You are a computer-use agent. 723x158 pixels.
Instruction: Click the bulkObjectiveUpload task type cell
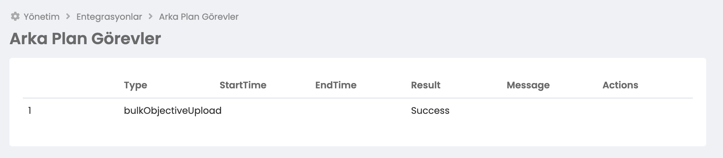click(172, 110)
